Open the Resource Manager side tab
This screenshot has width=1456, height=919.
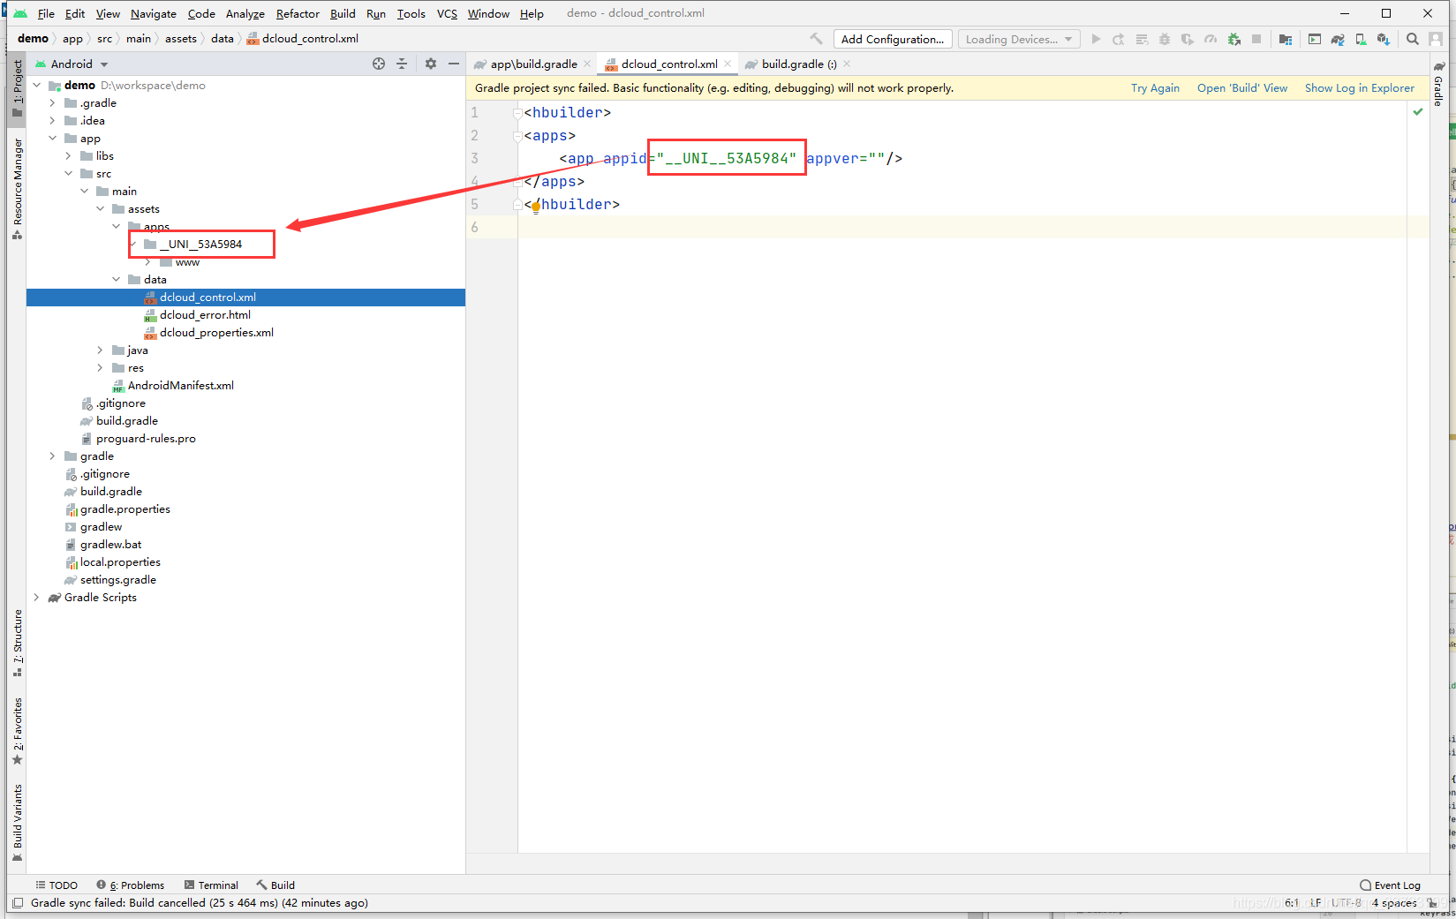point(17,188)
